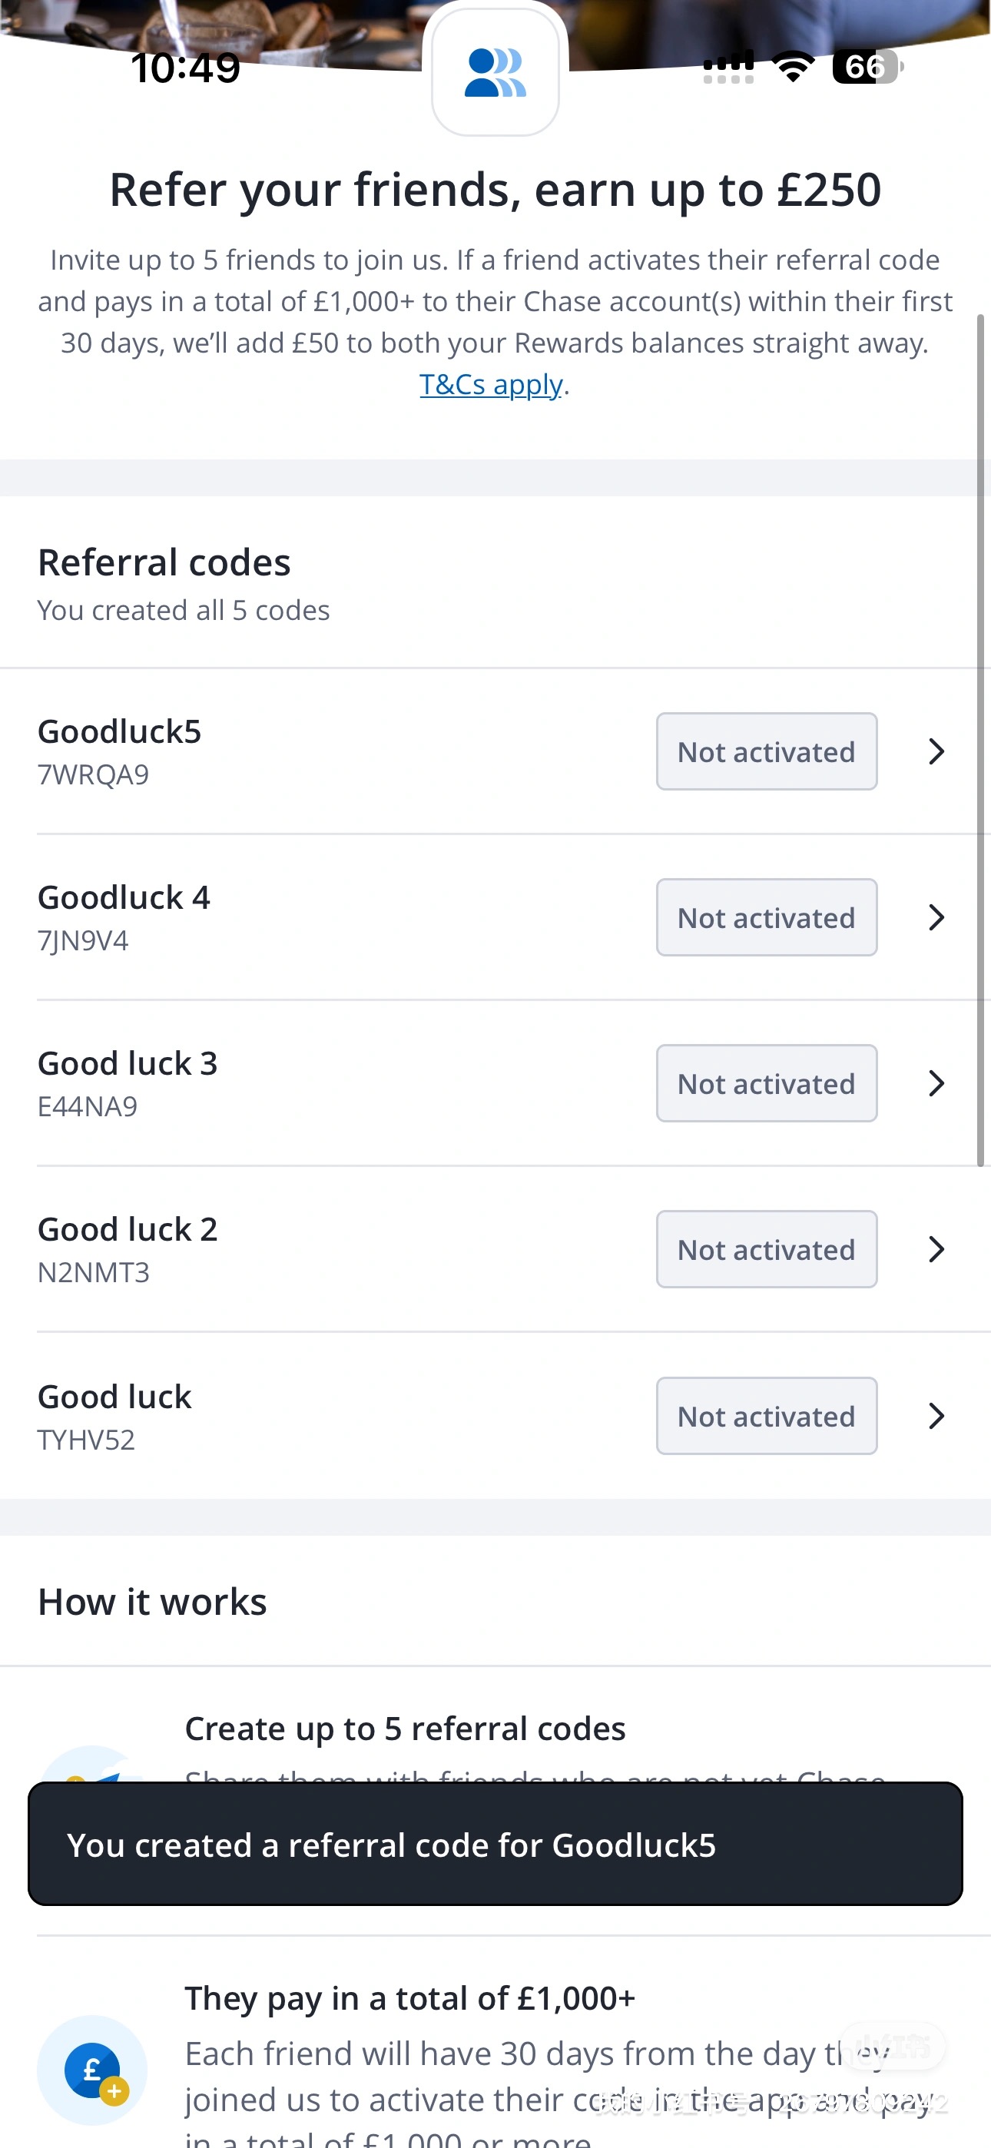Tap the refer friends people icon
Screen dimensions: 991x2148
point(495,74)
